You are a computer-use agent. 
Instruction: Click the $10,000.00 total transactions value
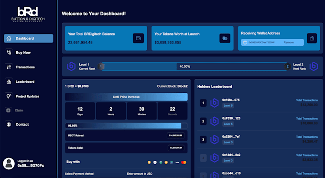[309, 123]
